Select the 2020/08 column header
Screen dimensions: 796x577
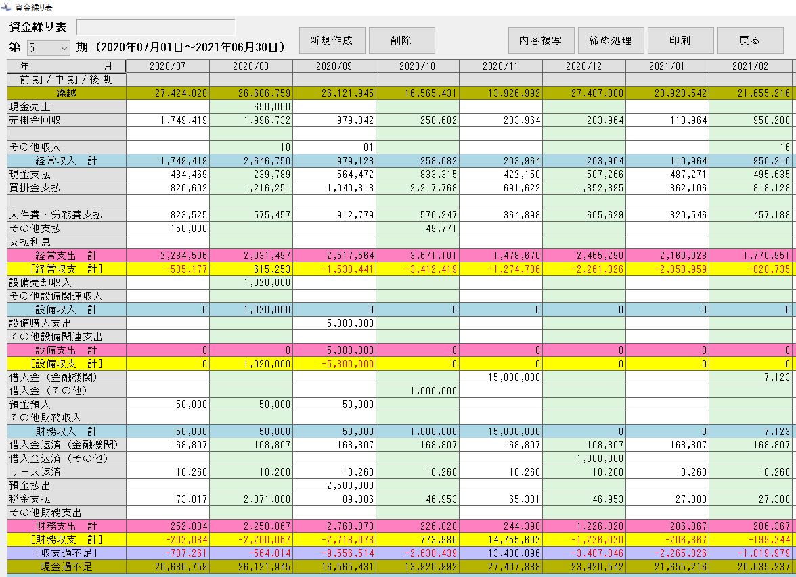250,66
